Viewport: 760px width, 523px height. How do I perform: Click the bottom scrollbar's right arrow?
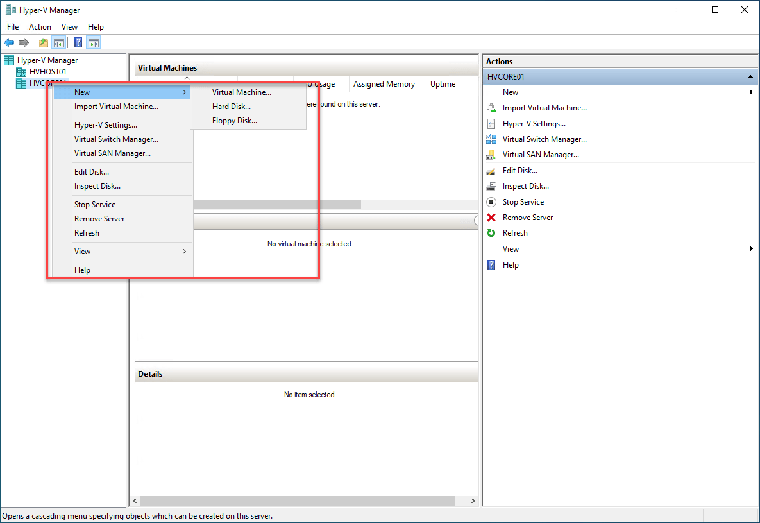(x=473, y=501)
